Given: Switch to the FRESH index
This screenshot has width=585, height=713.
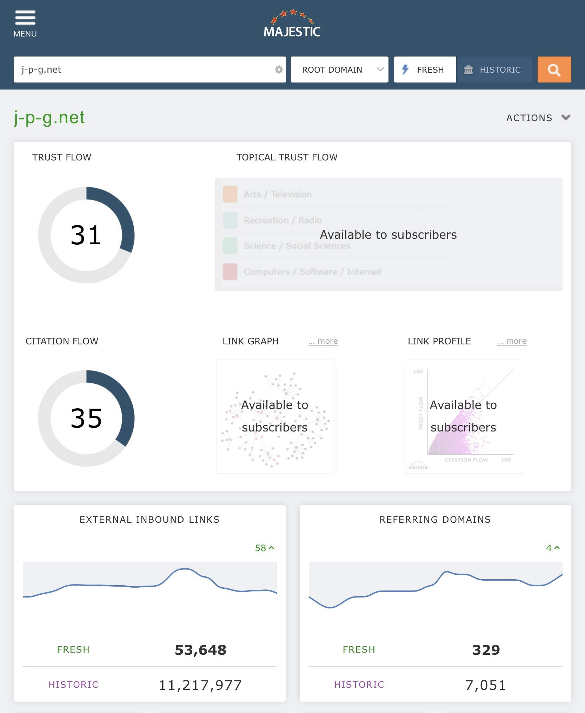Looking at the screenshot, I should click(425, 70).
